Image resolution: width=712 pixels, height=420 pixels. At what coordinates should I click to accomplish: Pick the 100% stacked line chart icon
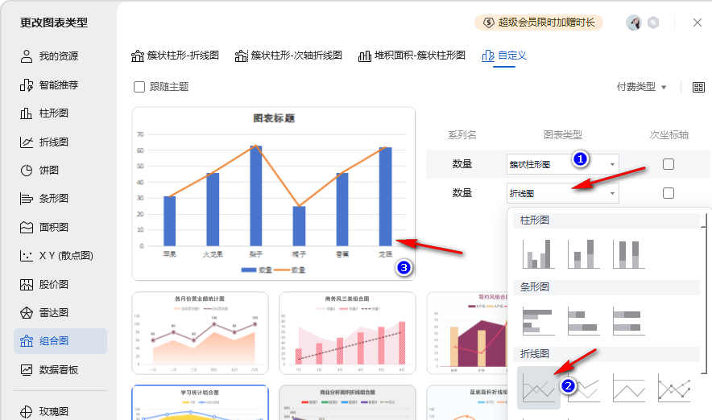coord(629,388)
